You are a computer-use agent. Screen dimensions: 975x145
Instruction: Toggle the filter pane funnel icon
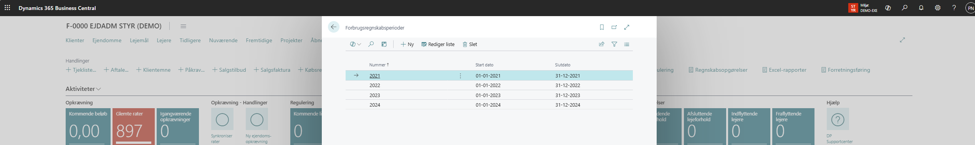[x=614, y=44]
